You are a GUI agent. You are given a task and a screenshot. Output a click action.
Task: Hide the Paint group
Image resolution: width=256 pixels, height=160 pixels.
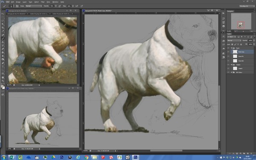pos(228,48)
